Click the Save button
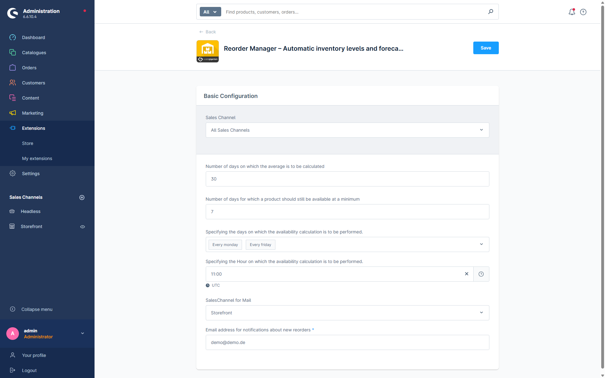The width and height of the screenshot is (605, 378). click(486, 48)
